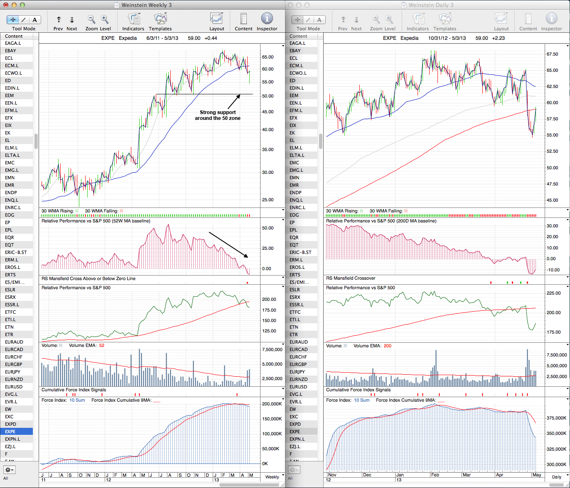Screen dimensions: 570x488
Task: Select line drawing tool in Weinstein Daily window
Action: (x=308, y=20)
